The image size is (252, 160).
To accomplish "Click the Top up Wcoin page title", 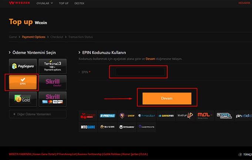I will point(28,22).
